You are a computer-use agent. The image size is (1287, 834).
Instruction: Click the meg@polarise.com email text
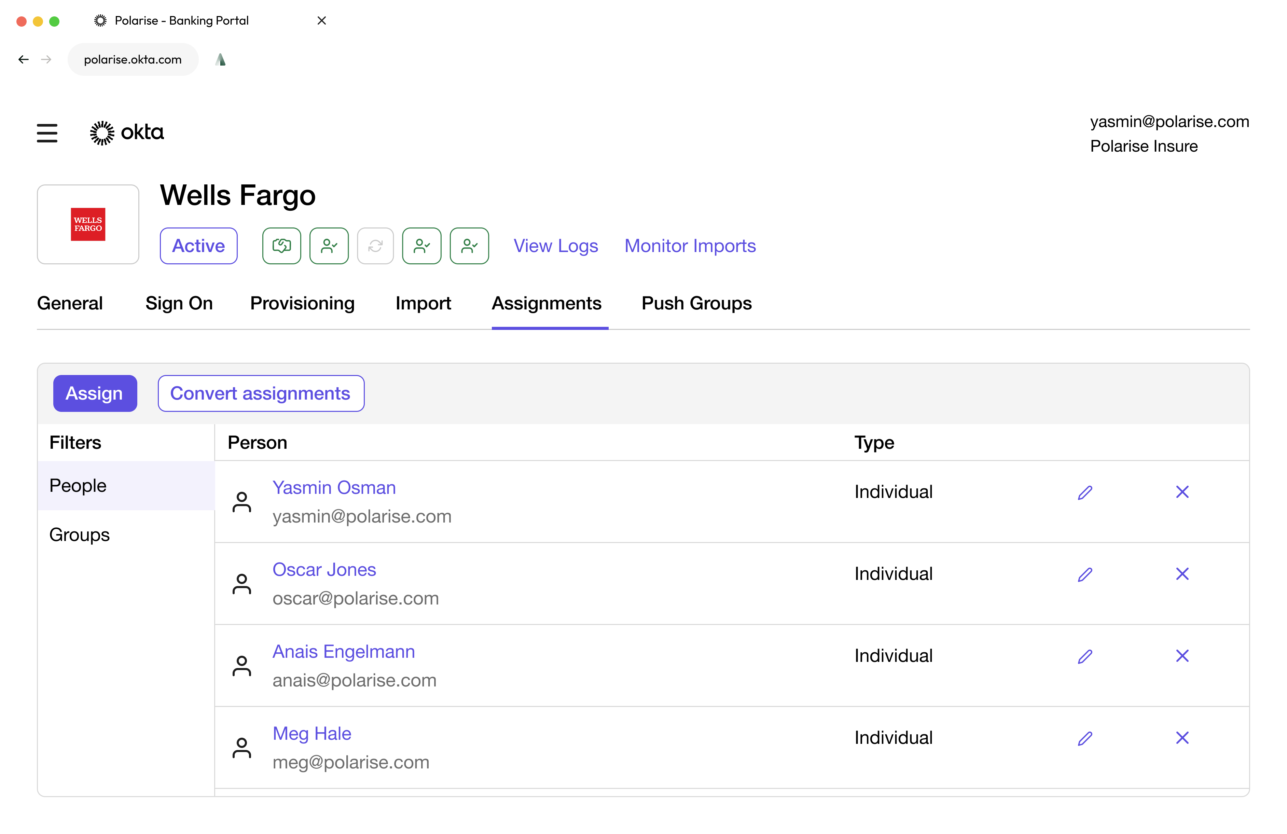(351, 763)
